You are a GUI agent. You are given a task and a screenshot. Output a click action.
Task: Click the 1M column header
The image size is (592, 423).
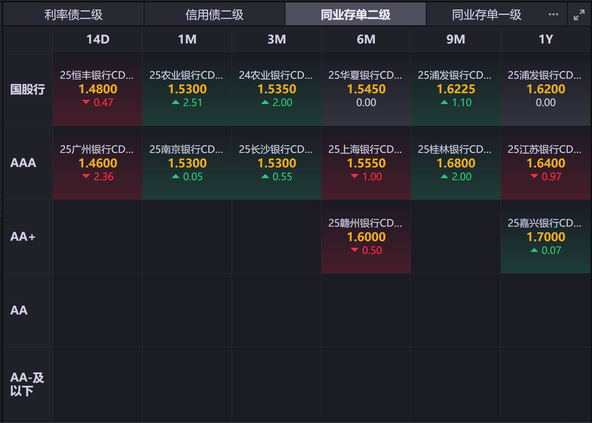coord(187,39)
